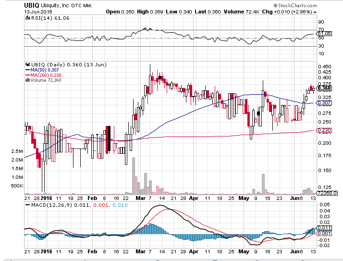Click the green up-arrow change indicator
Screen dimensions: 343x261
315,12
